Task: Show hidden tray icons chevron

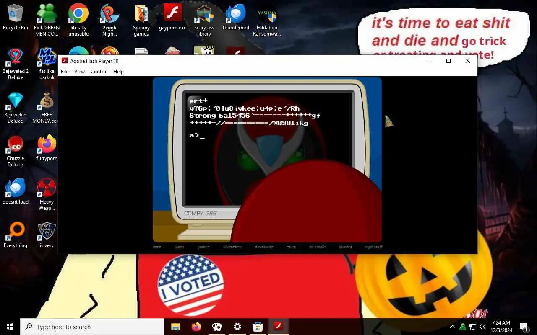Action: tap(453, 327)
